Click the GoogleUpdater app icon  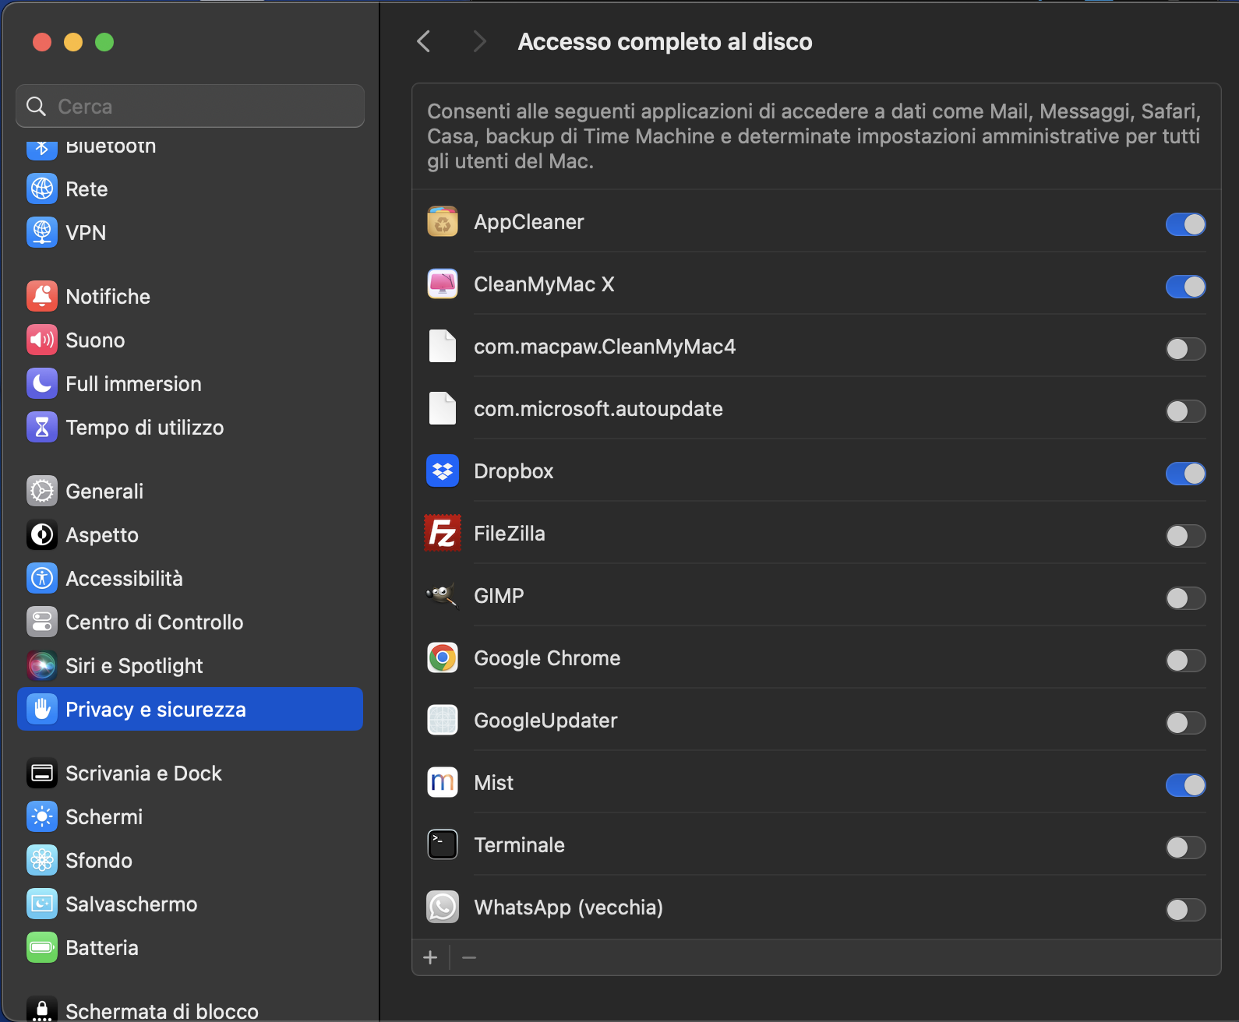(443, 721)
